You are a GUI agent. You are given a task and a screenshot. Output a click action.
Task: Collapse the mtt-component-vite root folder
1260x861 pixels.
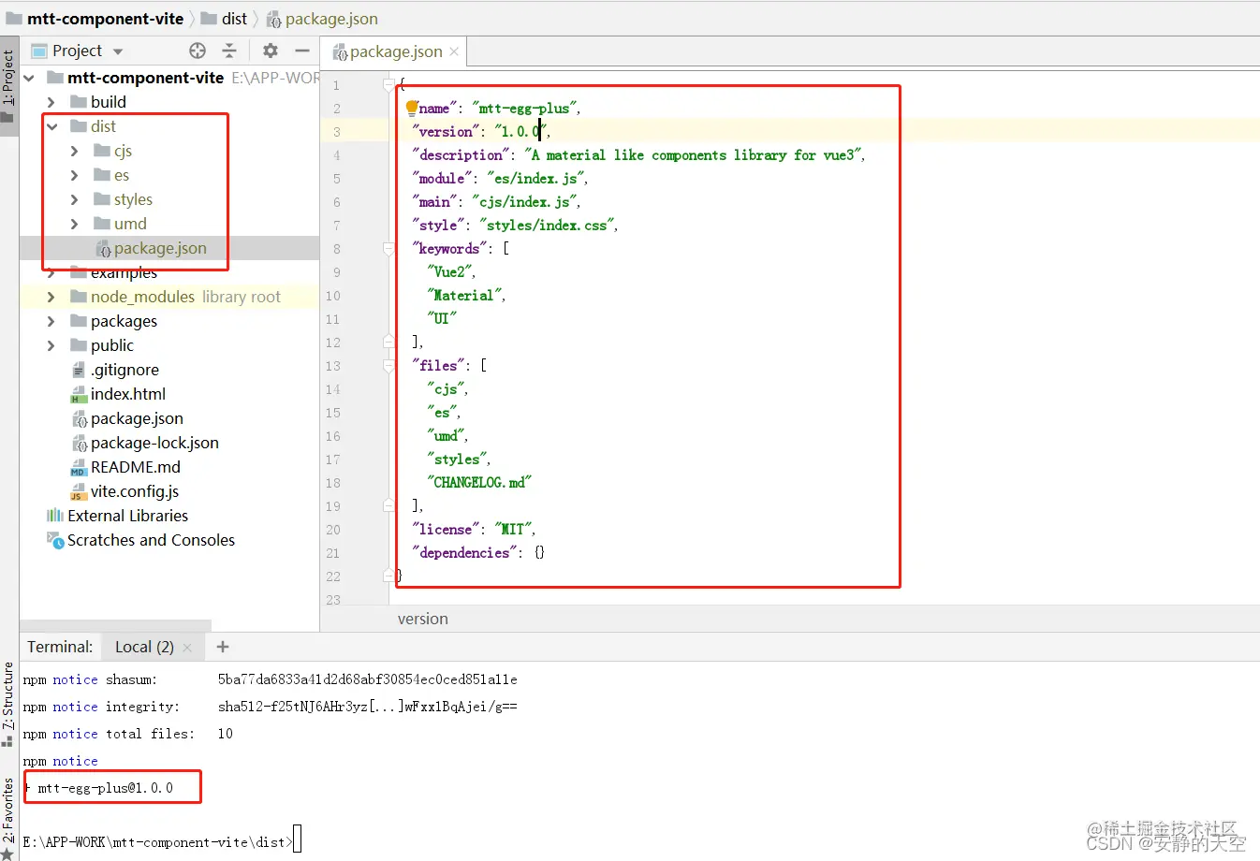(x=29, y=78)
